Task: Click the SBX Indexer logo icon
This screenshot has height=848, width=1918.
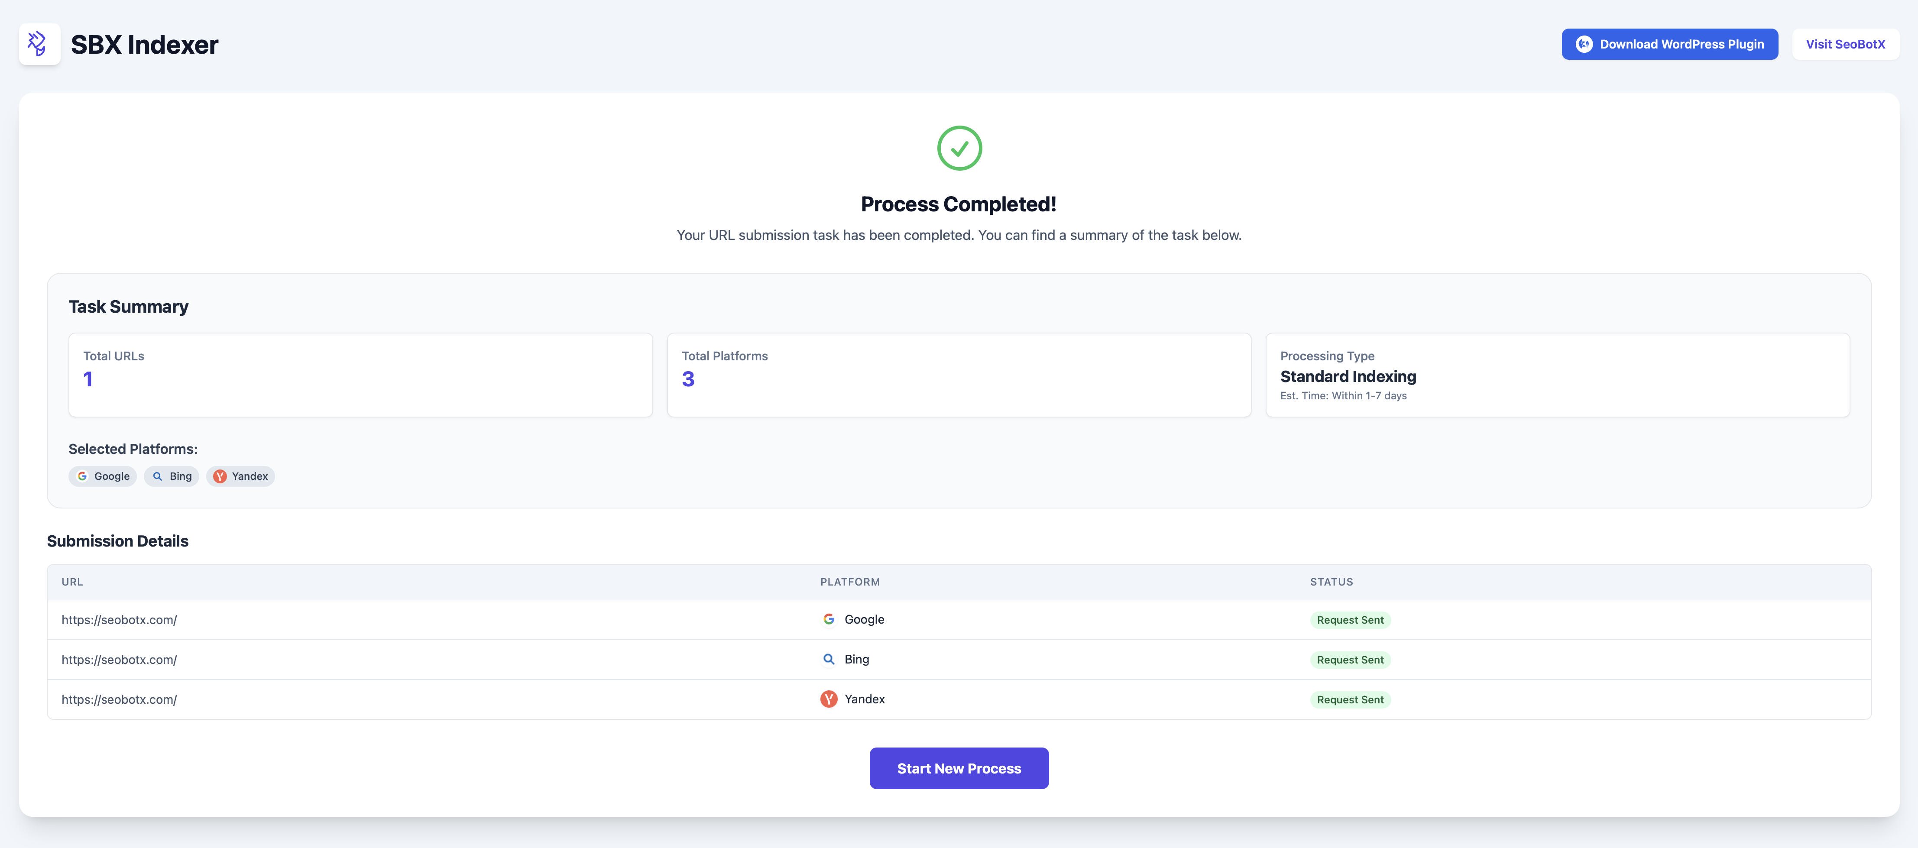Action: pyautogui.click(x=39, y=44)
